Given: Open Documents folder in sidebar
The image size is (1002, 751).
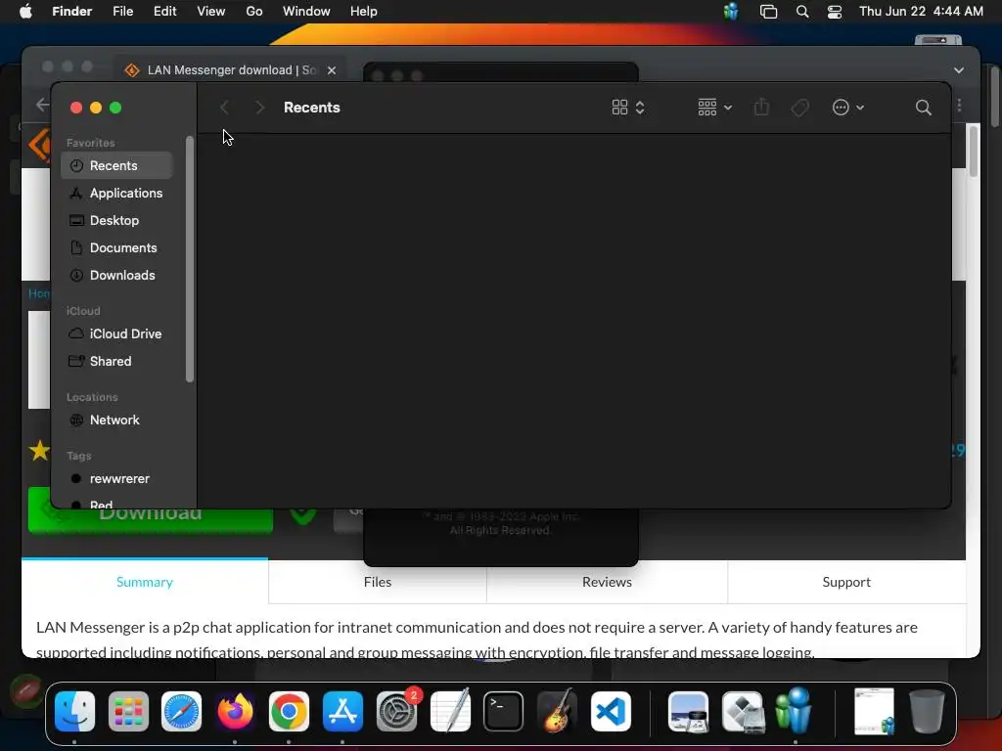Looking at the screenshot, I should [x=116, y=247].
